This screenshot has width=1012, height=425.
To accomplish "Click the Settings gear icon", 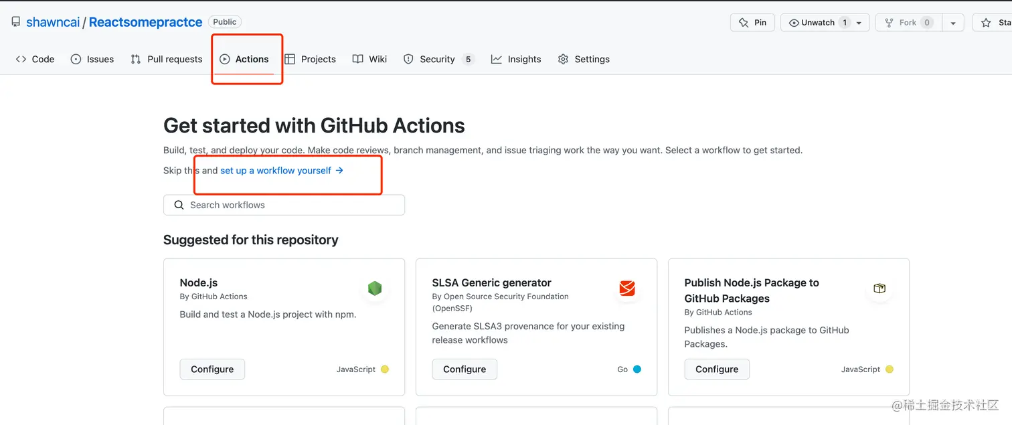I will 563,59.
